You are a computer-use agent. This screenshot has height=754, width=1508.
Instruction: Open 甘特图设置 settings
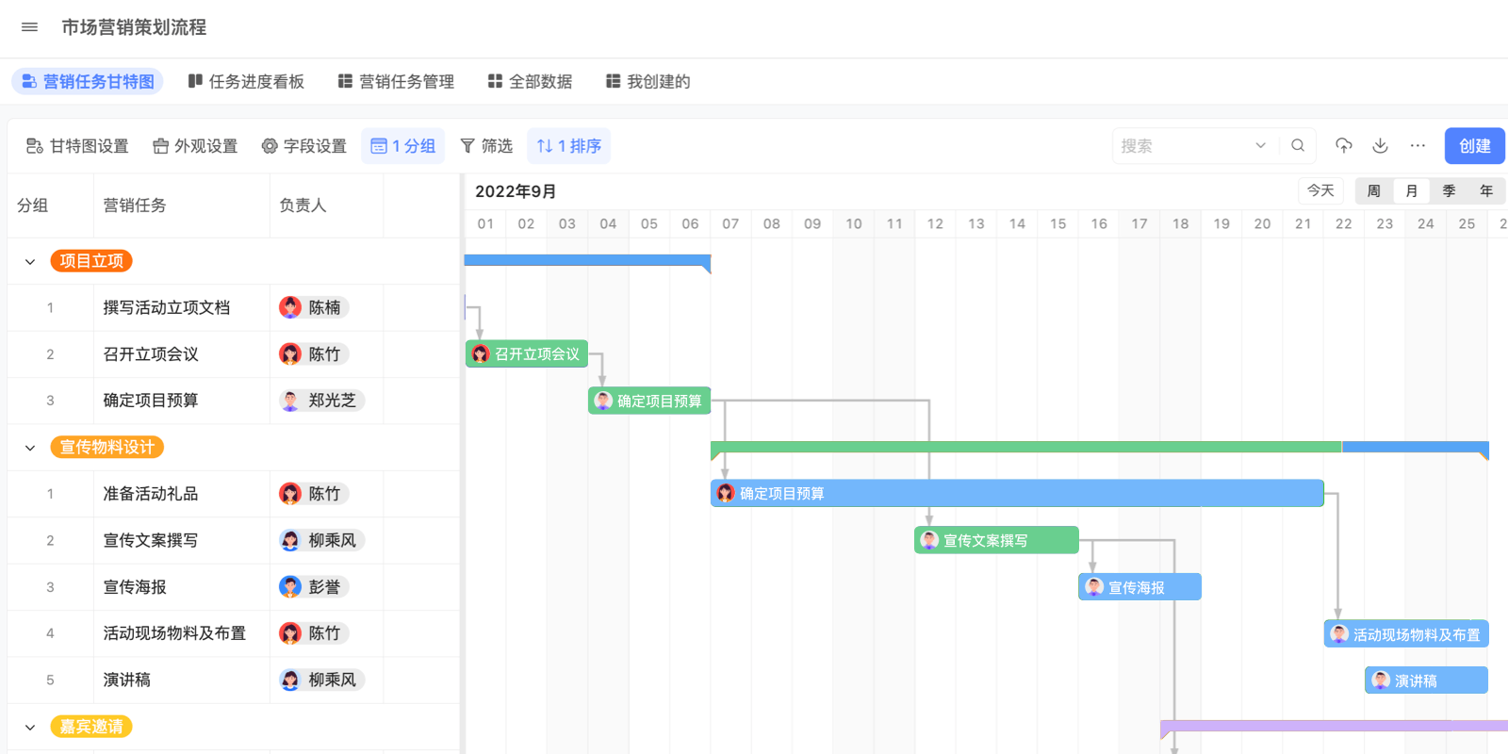tap(77, 146)
